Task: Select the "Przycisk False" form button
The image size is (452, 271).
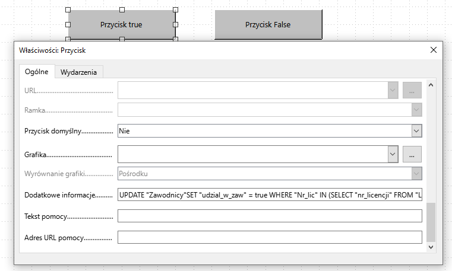Action: [267, 25]
